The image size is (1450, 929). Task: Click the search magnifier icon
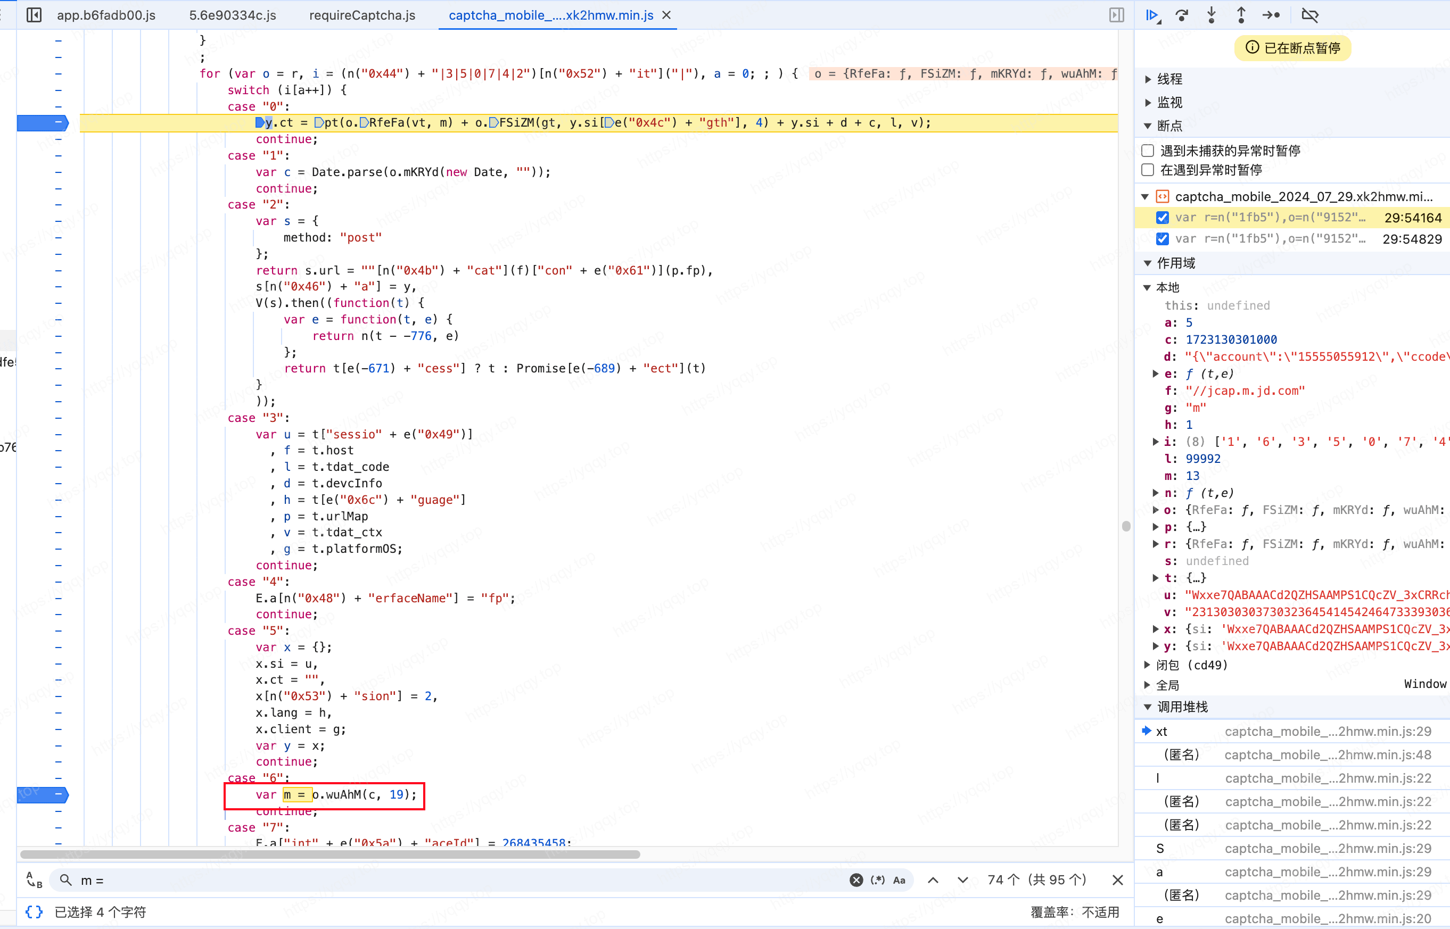pos(66,880)
